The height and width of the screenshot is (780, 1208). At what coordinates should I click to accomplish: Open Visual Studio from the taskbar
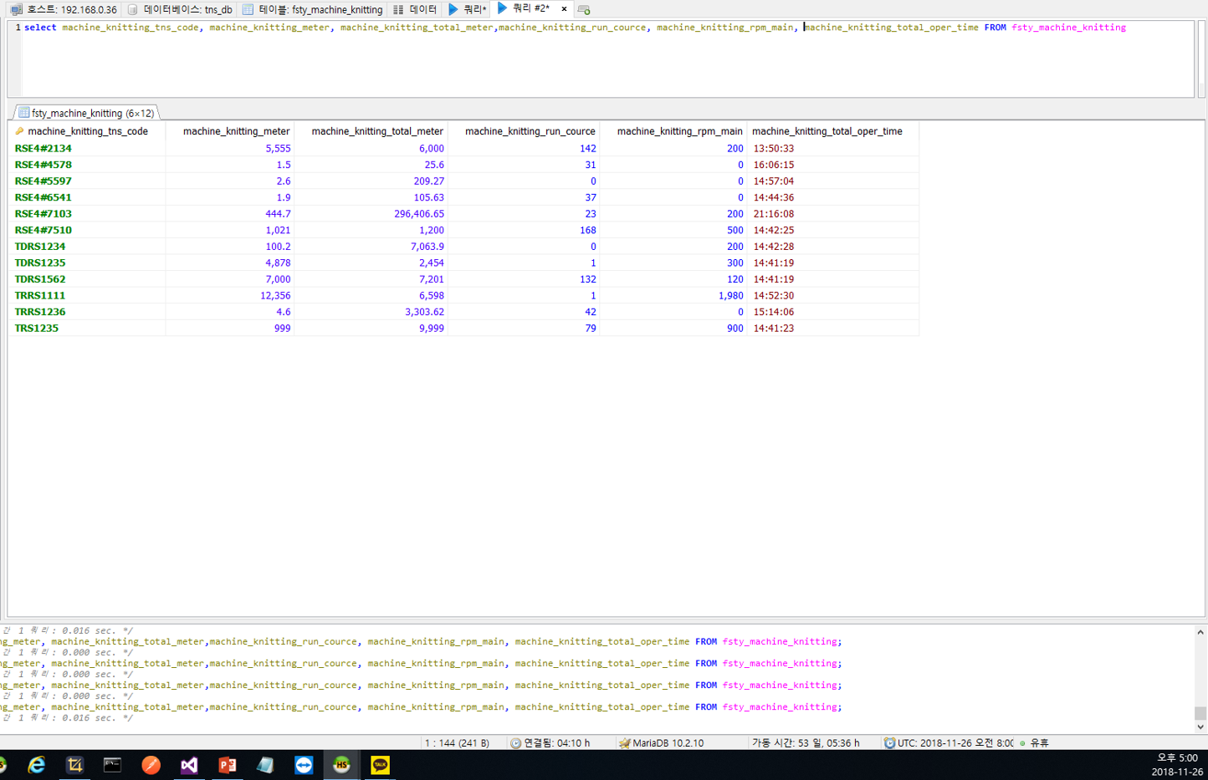pyautogui.click(x=189, y=765)
